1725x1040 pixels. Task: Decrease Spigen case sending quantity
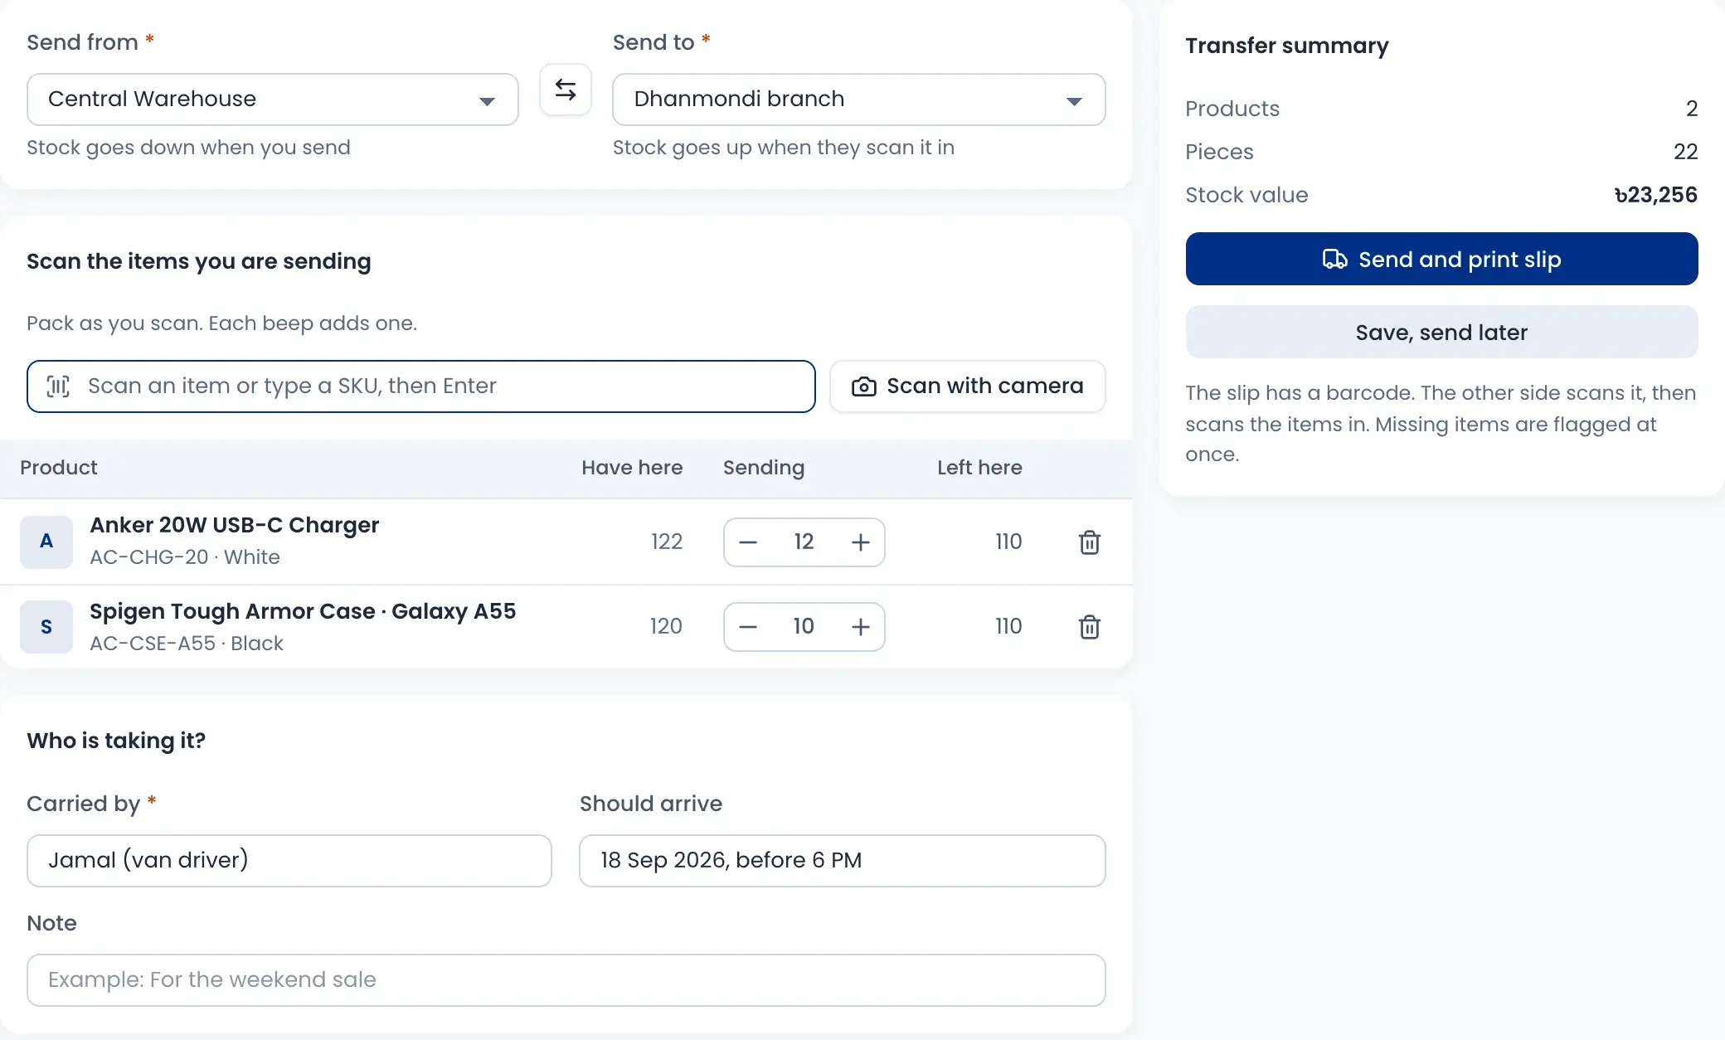(x=748, y=627)
